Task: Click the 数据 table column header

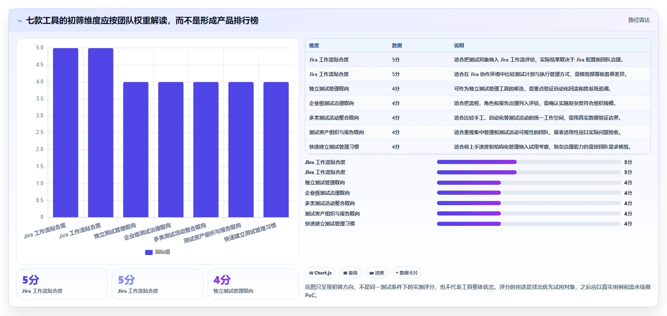Action: coord(397,46)
